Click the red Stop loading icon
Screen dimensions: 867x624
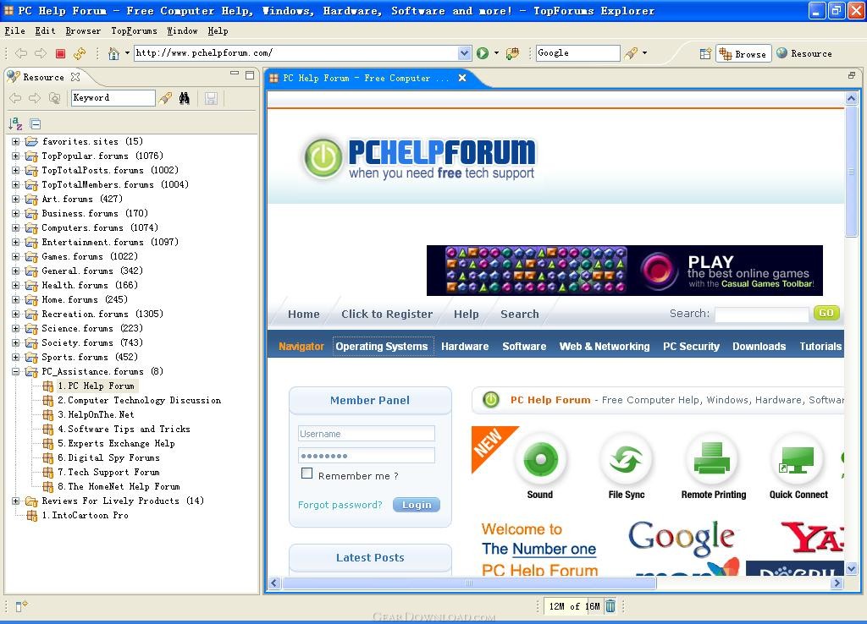(60, 53)
